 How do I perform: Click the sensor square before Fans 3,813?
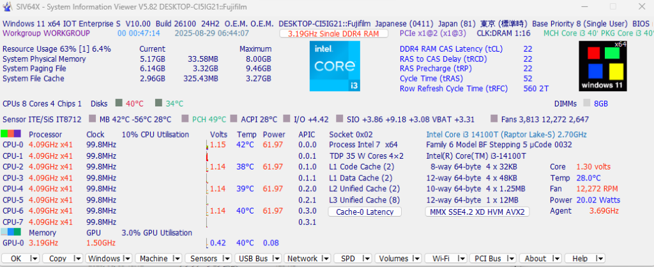(x=494, y=119)
